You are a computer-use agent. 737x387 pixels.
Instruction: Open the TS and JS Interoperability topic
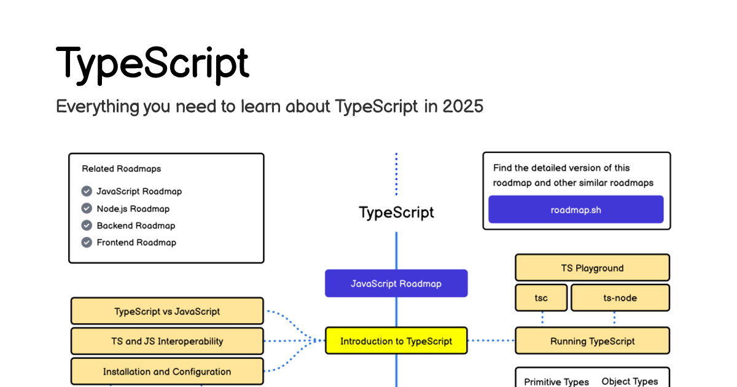point(167,341)
